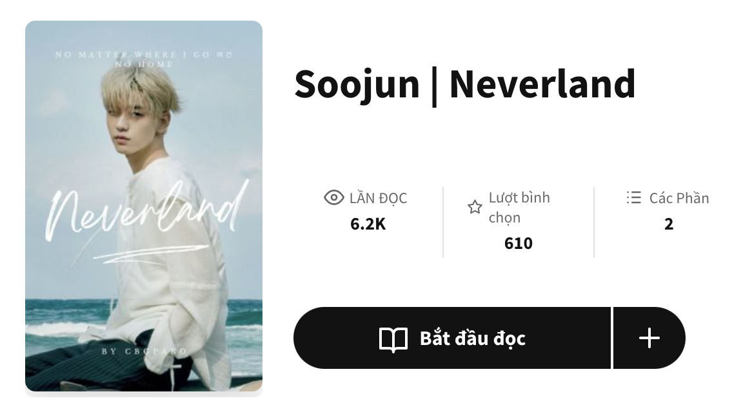The image size is (743, 414).
Task: Click the divider between reads and votes
Action: [443, 222]
